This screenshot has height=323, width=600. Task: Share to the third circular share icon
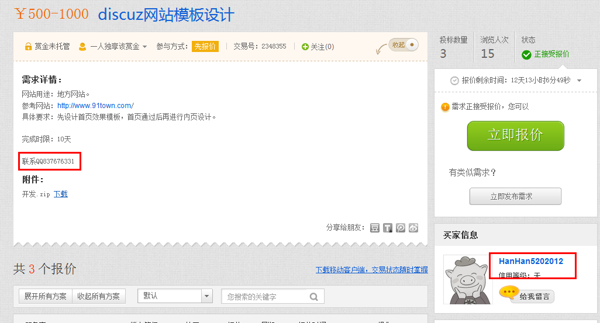click(401, 228)
